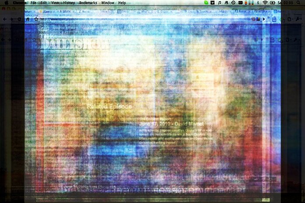Open the Wi-Fi status menu
Screen dimensions: 305x203
(265, 3)
